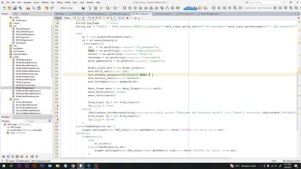Open the Debug Project dropdown arrow
Screen dimensions: 301x169
[111, 8]
